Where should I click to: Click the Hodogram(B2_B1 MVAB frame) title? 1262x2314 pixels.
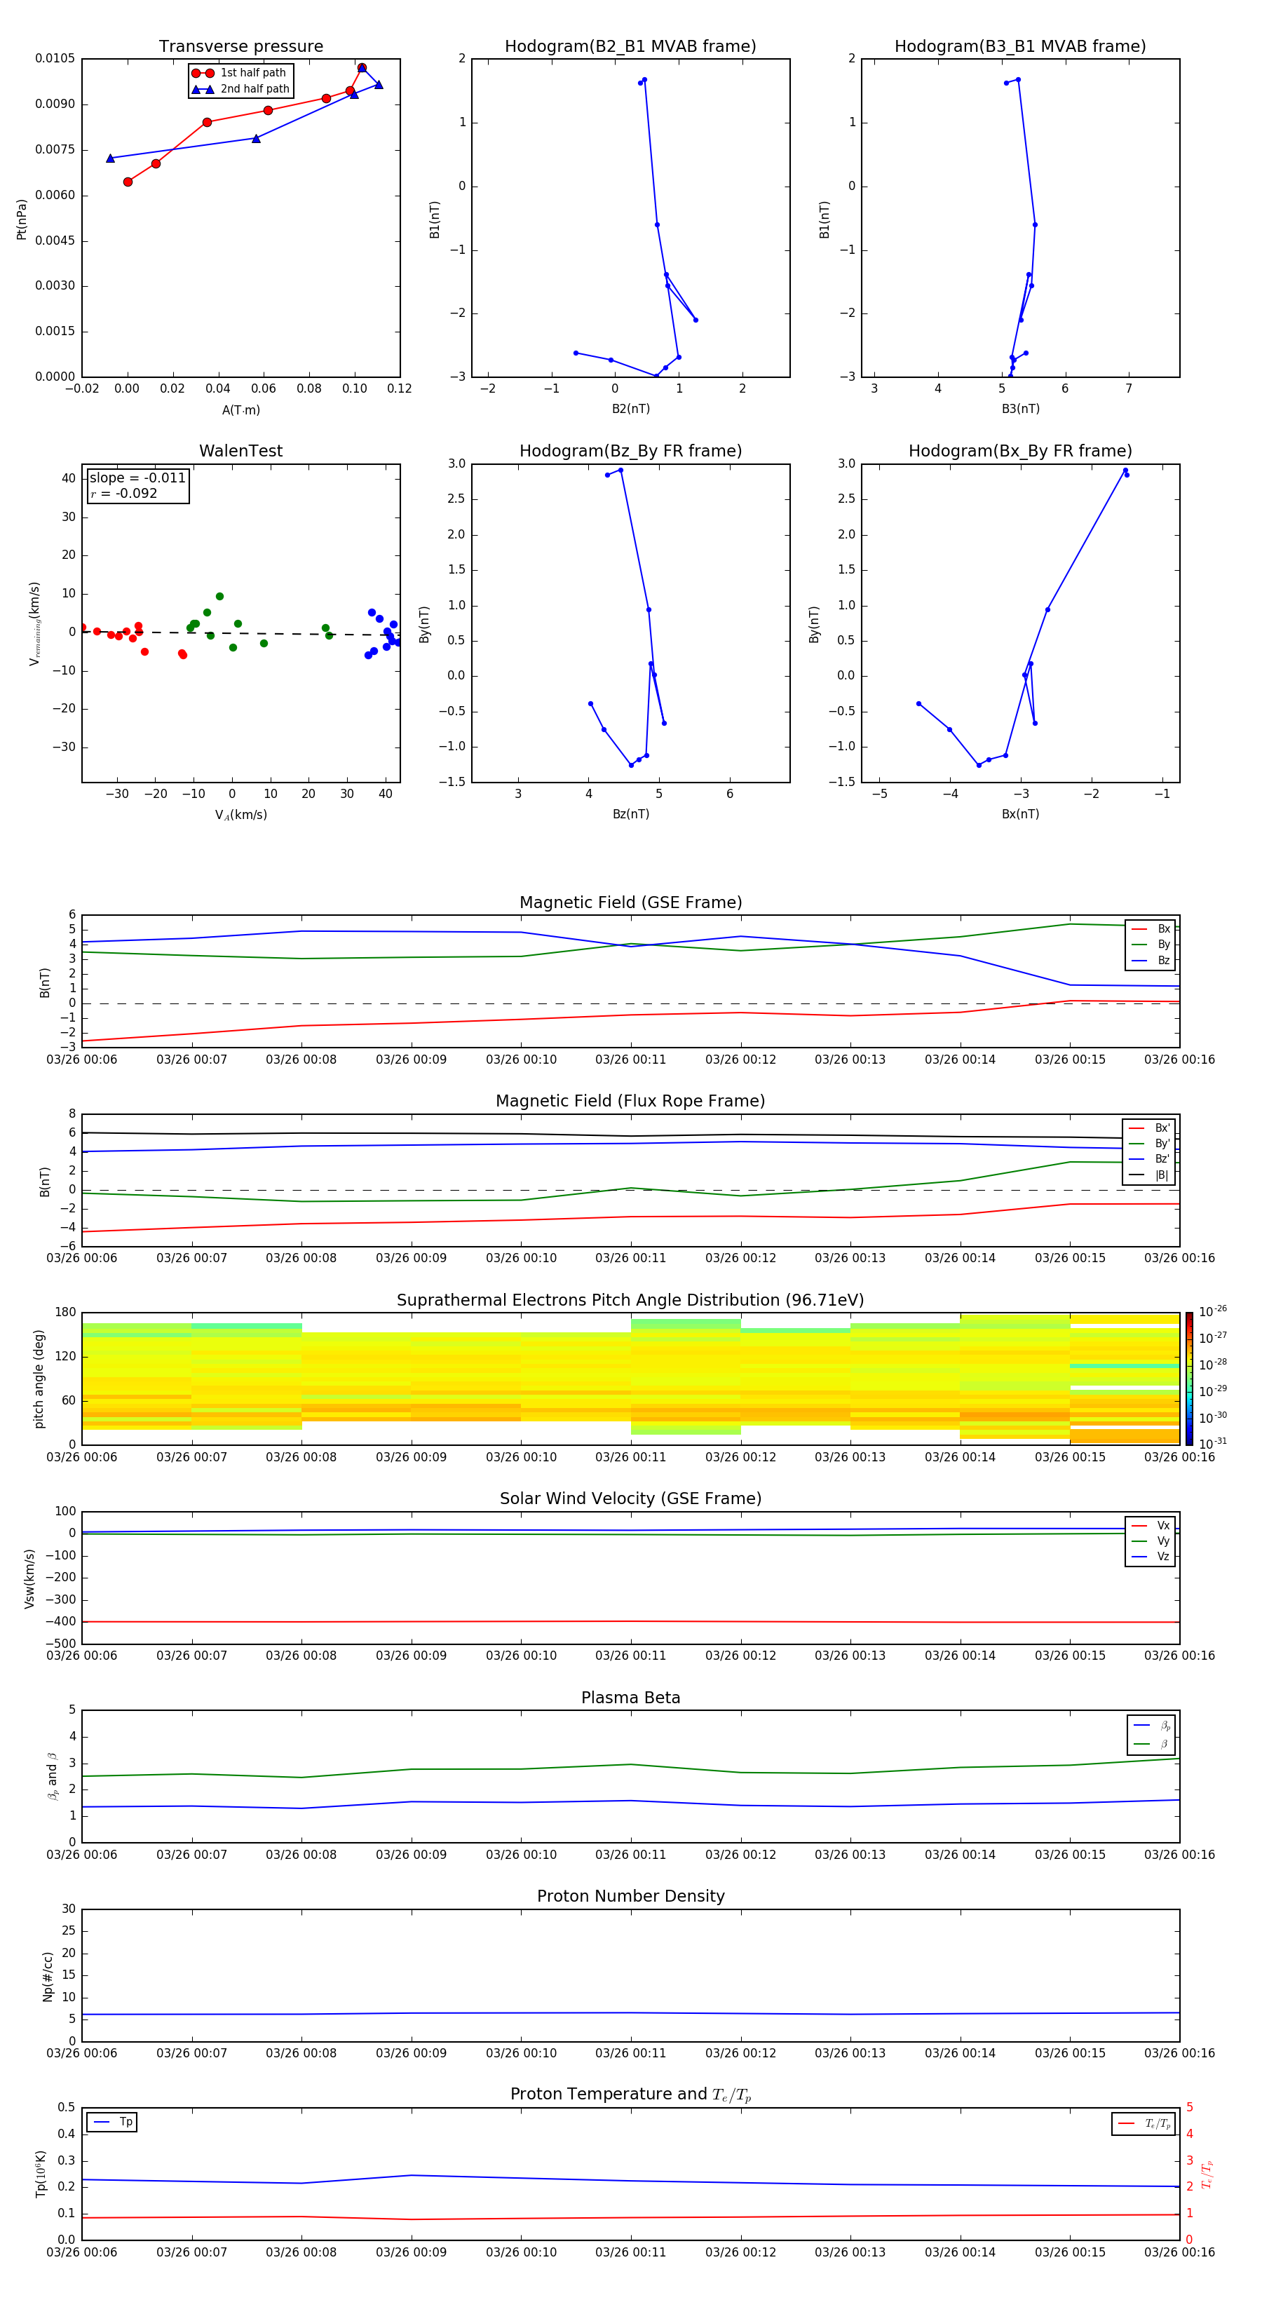click(630, 47)
